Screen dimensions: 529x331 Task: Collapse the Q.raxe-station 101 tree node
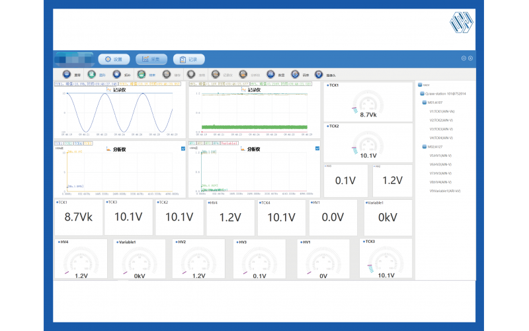[422, 94]
